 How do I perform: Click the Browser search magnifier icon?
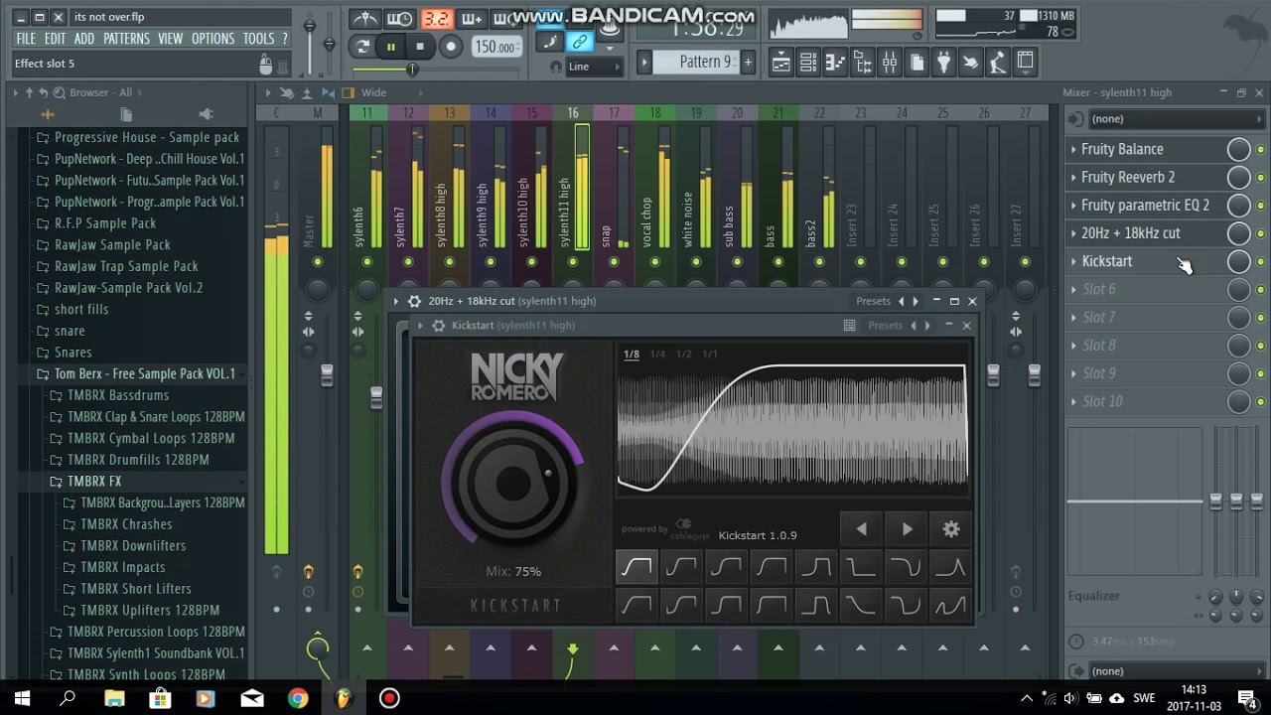(60, 92)
